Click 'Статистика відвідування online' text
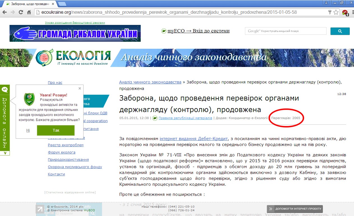 (70, 192)
